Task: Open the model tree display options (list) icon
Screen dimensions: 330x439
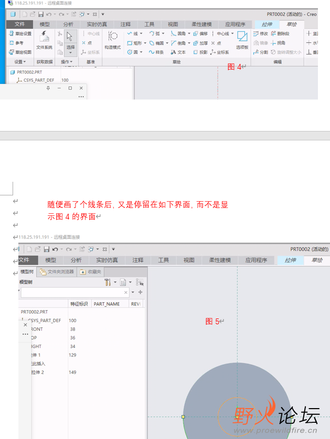Action: [123, 282]
